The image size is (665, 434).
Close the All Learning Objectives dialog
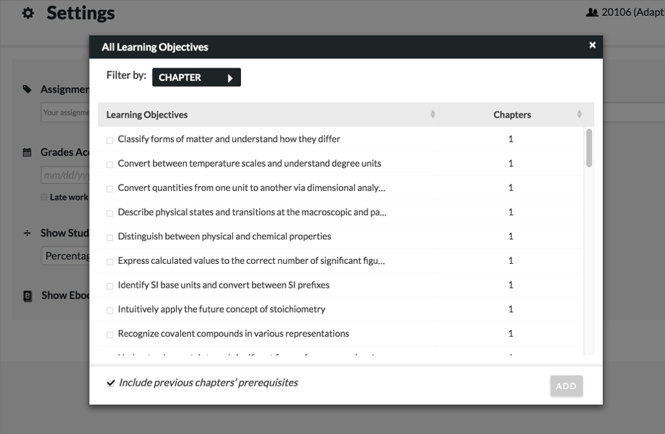pyautogui.click(x=592, y=45)
